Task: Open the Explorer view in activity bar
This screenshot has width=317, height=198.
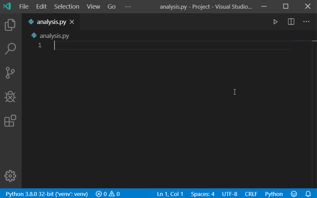Action: pos(10,25)
